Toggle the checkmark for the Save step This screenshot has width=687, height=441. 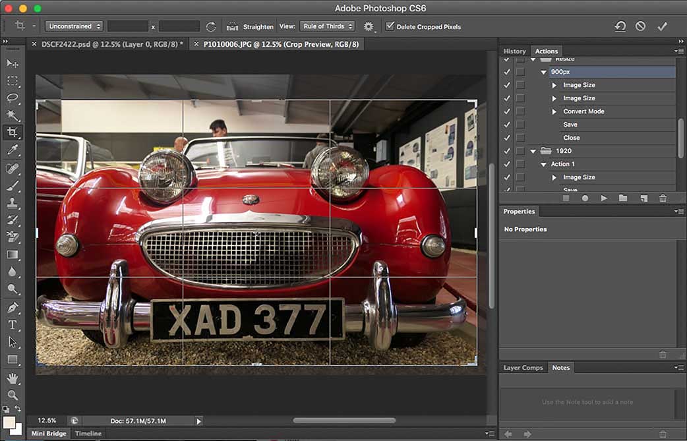507,125
